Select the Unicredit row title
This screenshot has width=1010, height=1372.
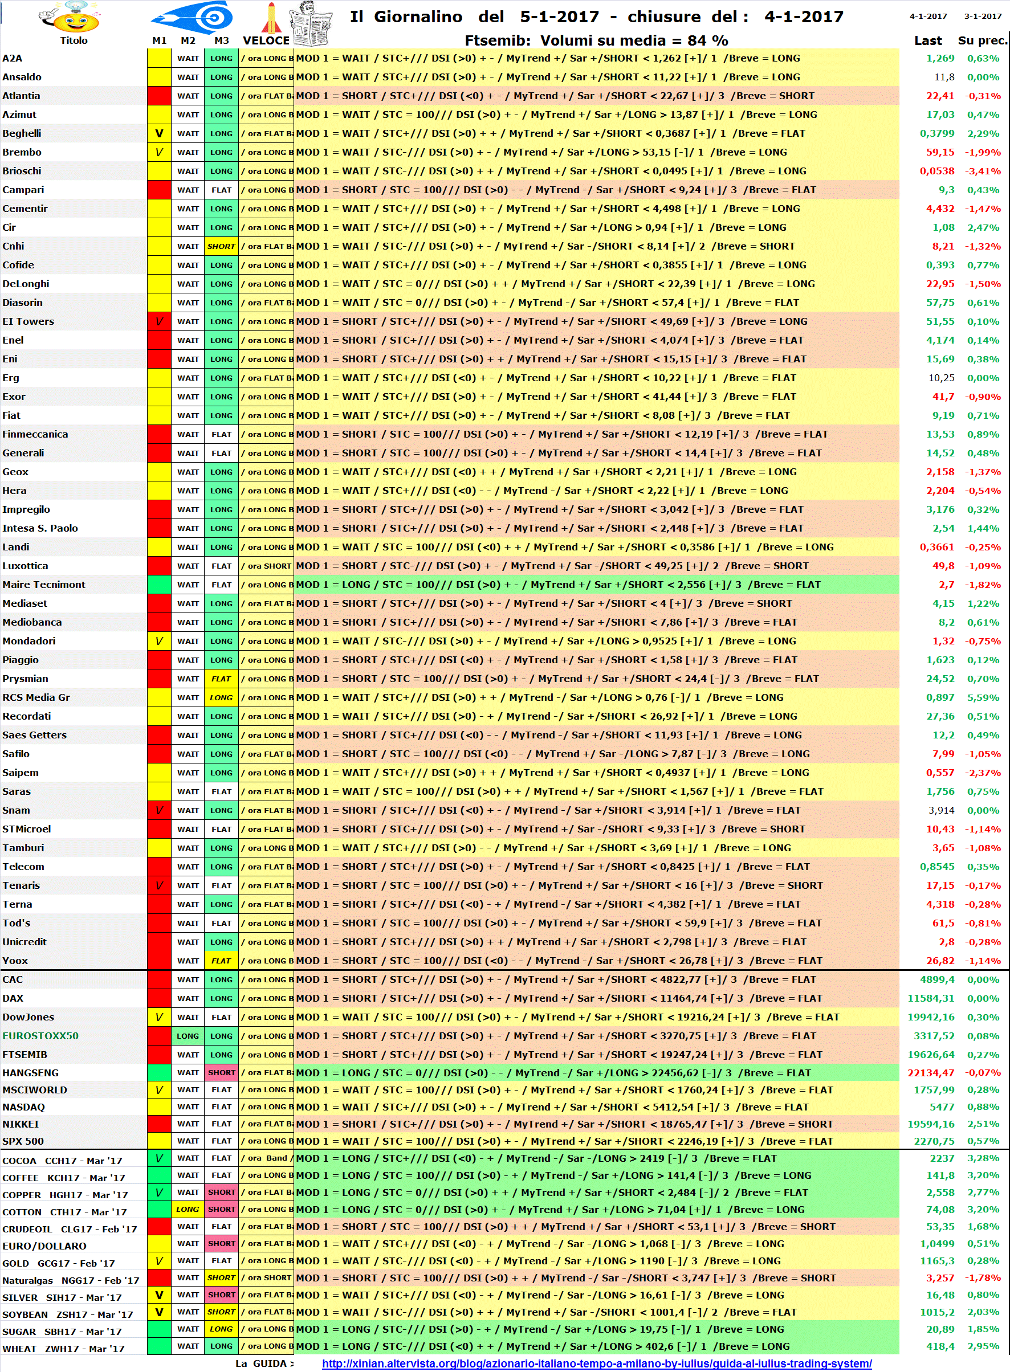click(25, 942)
